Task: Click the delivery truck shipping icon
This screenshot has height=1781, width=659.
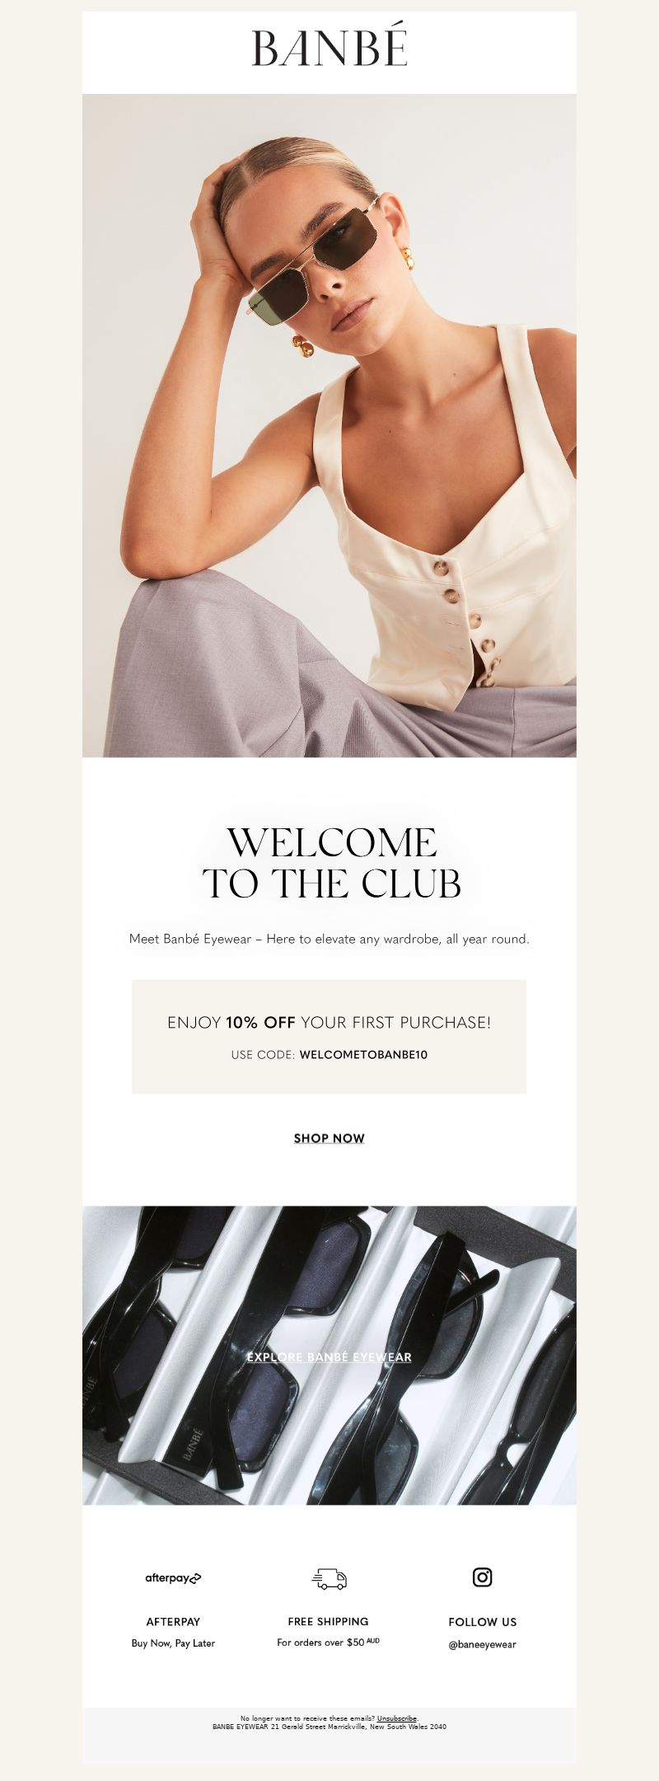Action: point(329,1577)
